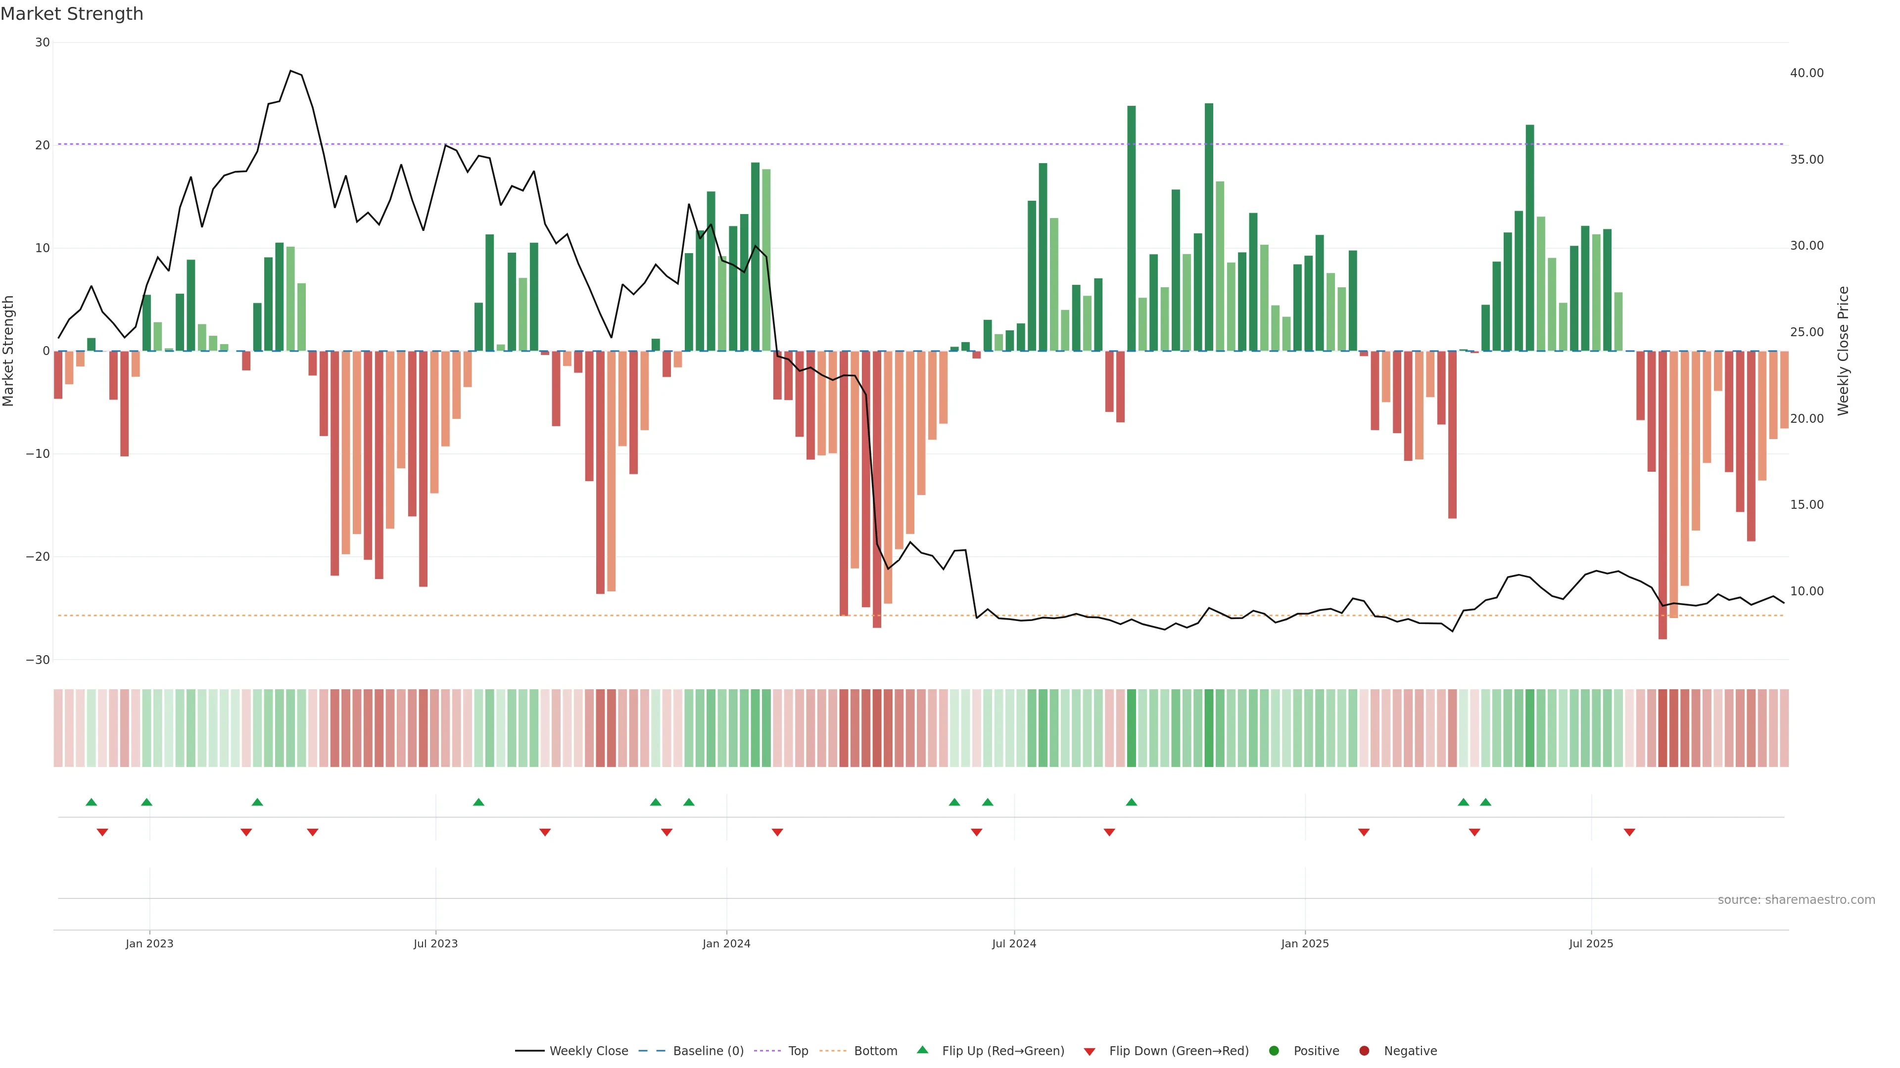Select the Jan 2024 x-axis label

pyautogui.click(x=726, y=943)
